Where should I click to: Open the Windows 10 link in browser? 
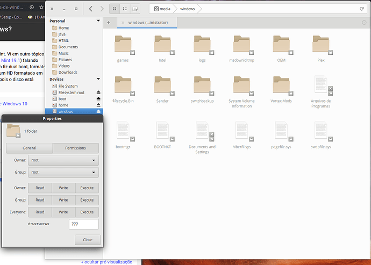14,104
